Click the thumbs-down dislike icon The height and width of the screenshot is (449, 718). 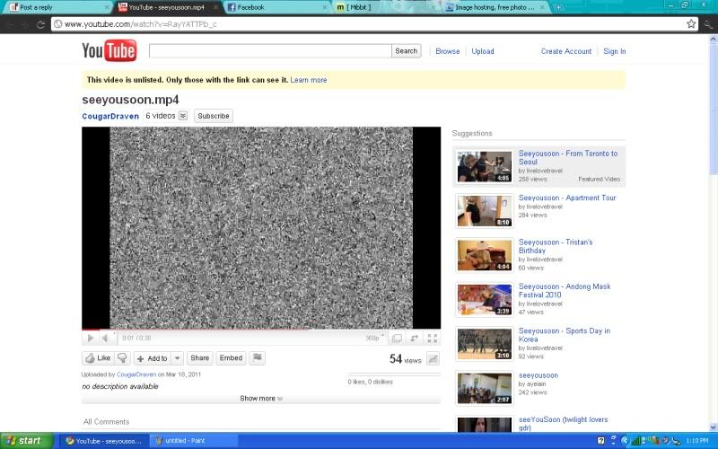(x=123, y=358)
